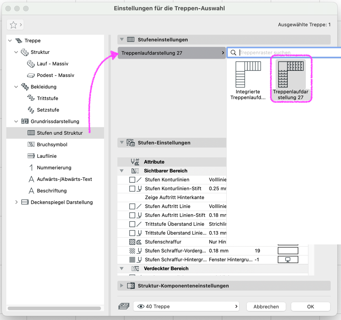
Task: Collapse the Stufeneinstellungen panel
Action: pyautogui.click(x=122, y=39)
